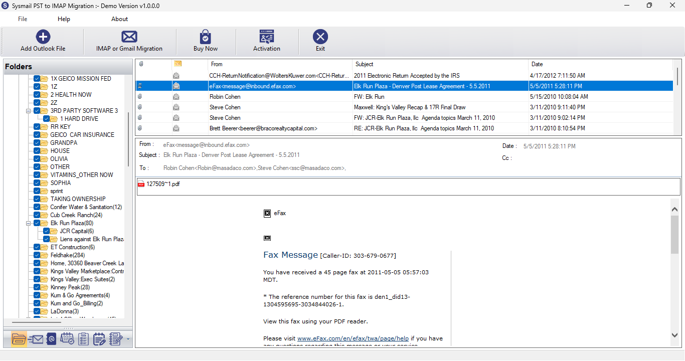685x361 pixels.
Task: Open the Help menu
Action: (x=64, y=19)
